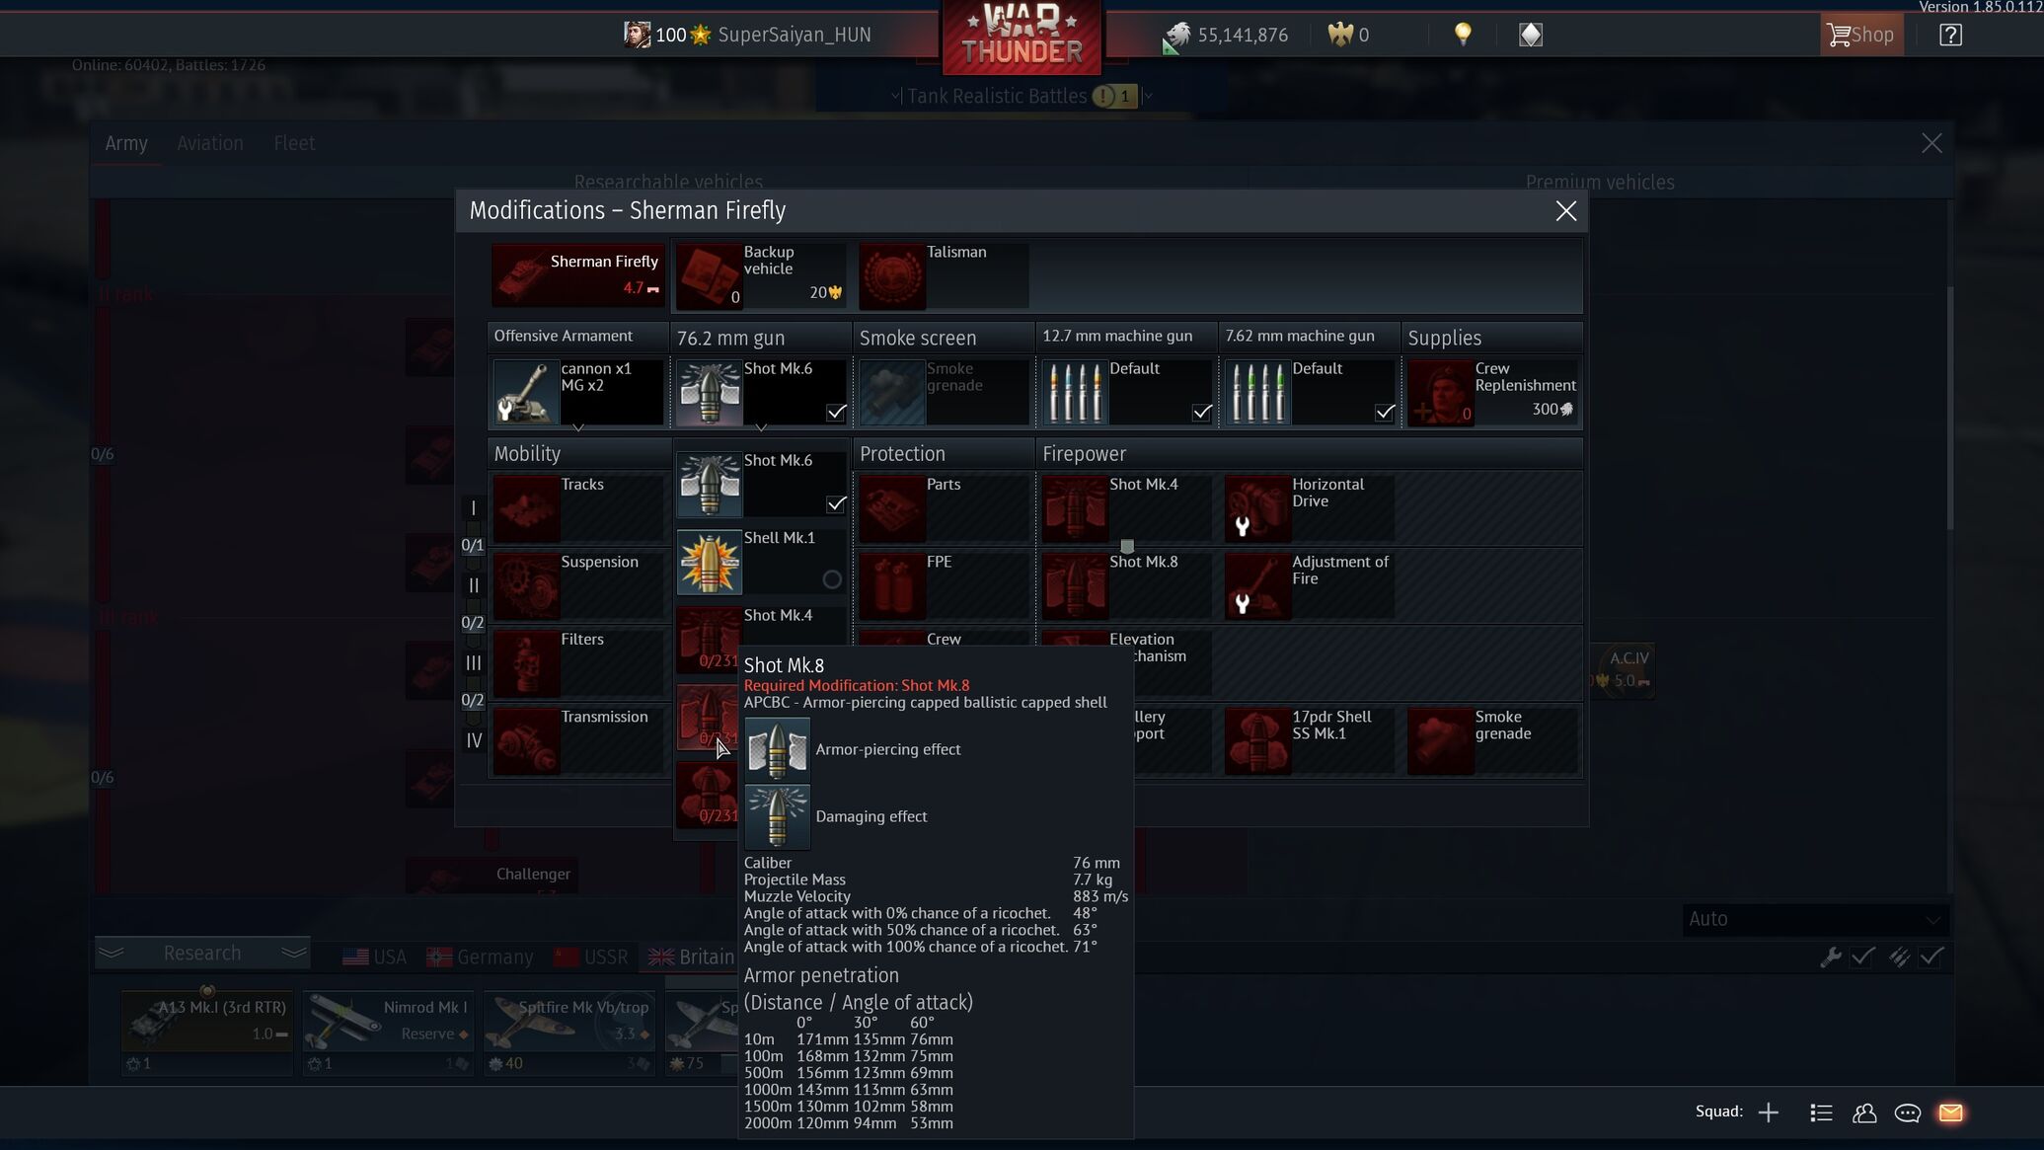
Task: Click the help question mark icon
Action: pos(1950,36)
